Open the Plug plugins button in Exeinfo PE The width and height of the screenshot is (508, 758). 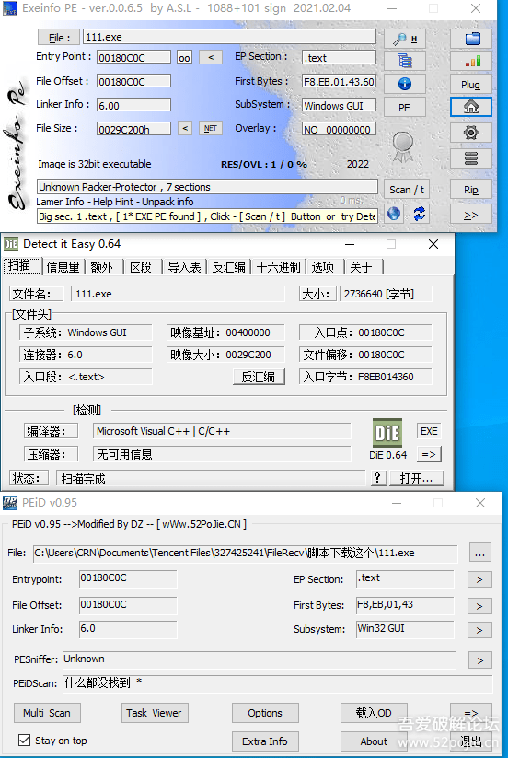tap(471, 84)
